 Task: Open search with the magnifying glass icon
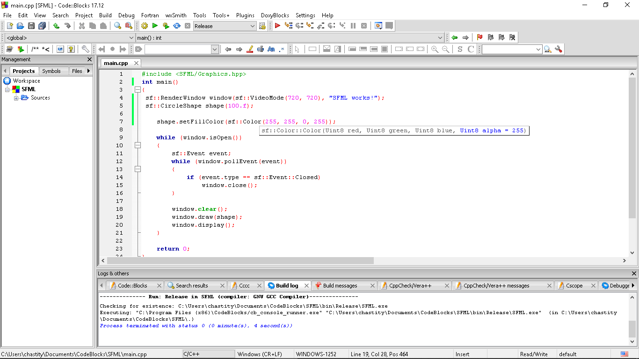tap(118, 26)
